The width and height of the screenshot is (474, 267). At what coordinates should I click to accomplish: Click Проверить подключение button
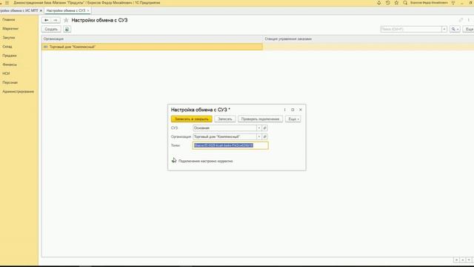(260, 119)
